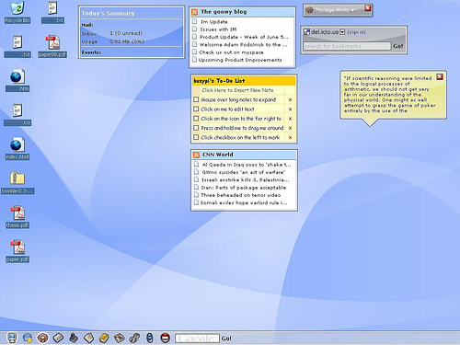The image size is (460, 345).
Task: Click Go! beside the Google search box
Action: point(226,339)
